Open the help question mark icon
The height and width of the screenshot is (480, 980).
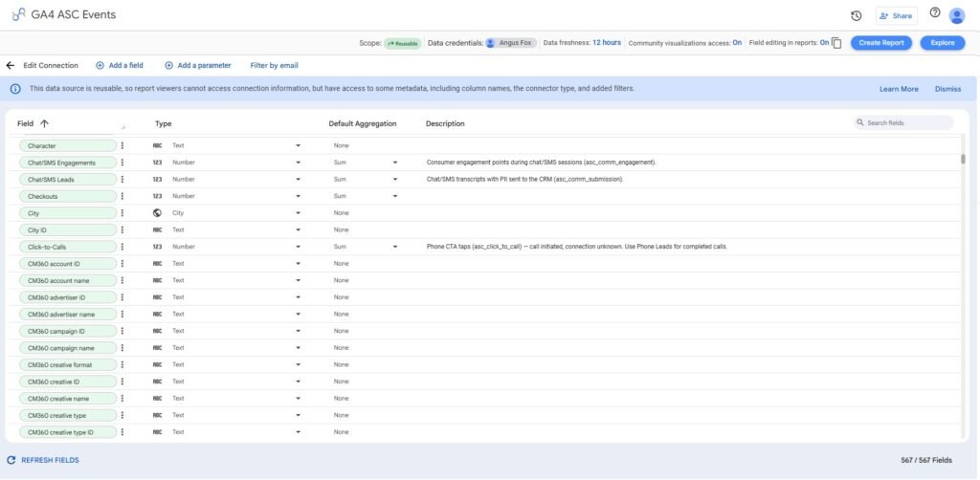pos(935,12)
